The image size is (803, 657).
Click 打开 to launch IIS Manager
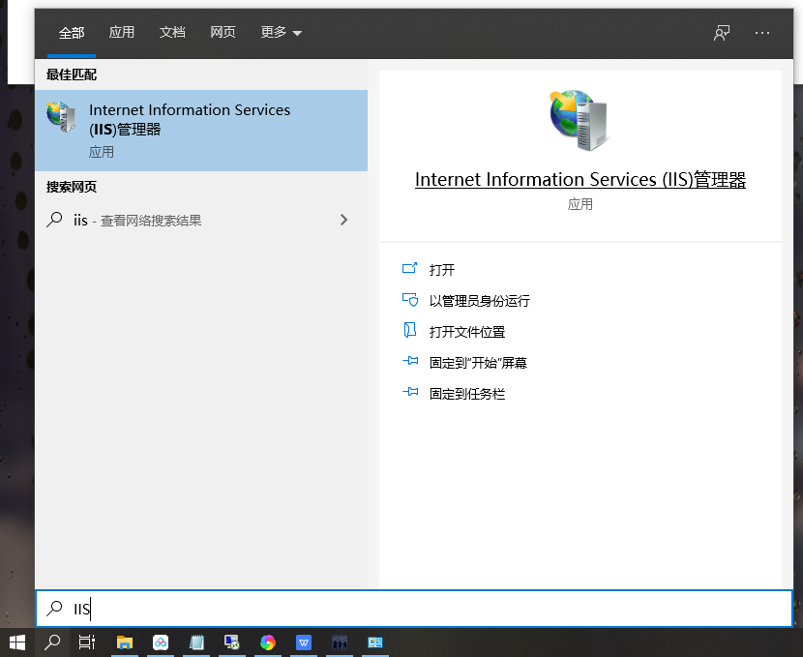pos(441,270)
